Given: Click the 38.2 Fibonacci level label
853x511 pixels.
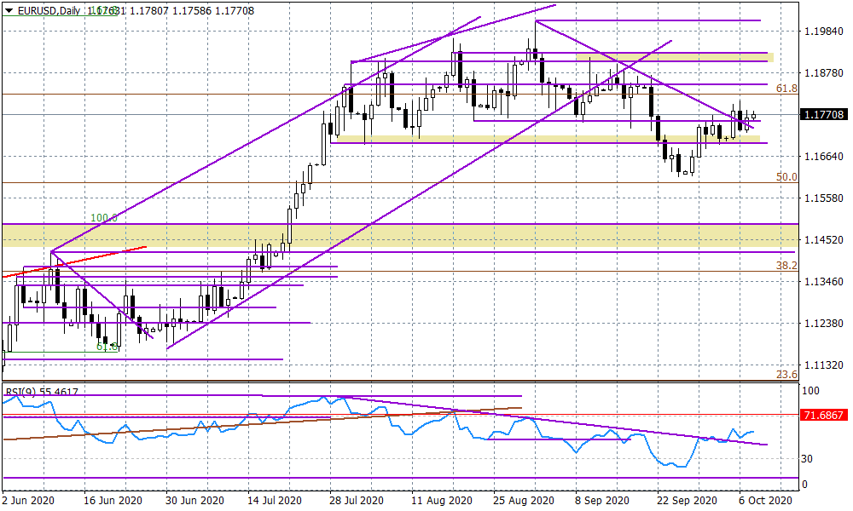Looking at the screenshot, I should [x=785, y=267].
